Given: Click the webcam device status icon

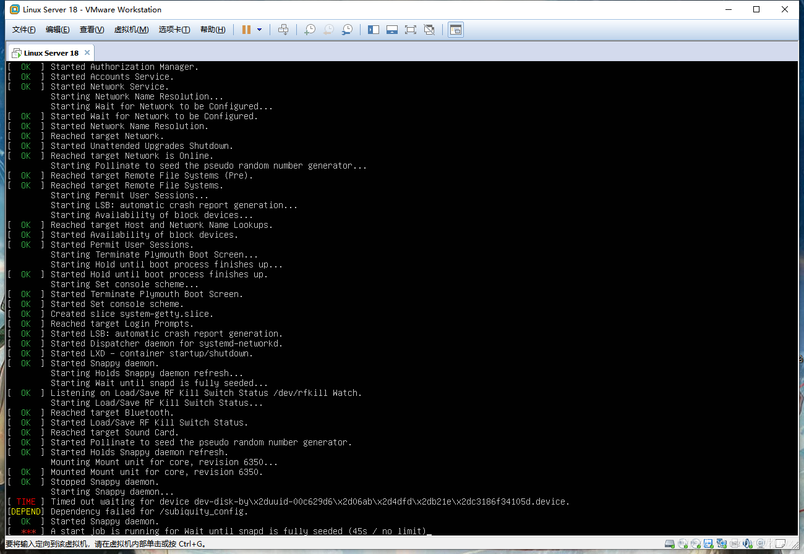Looking at the screenshot, I should pyautogui.click(x=760, y=544).
